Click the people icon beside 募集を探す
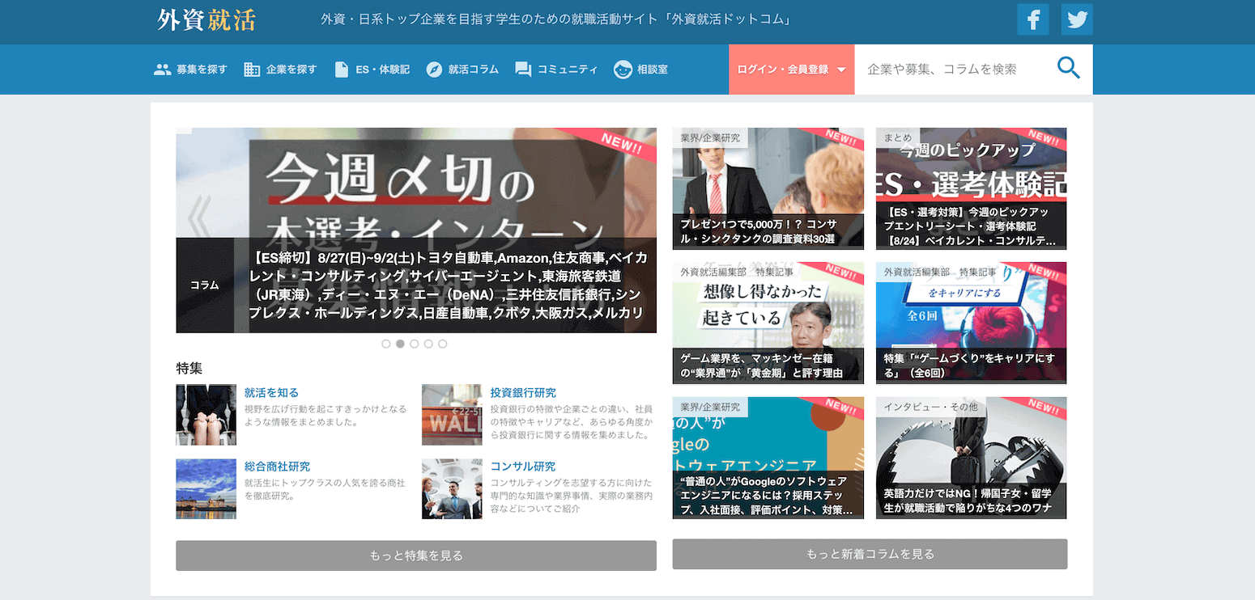 pos(163,70)
